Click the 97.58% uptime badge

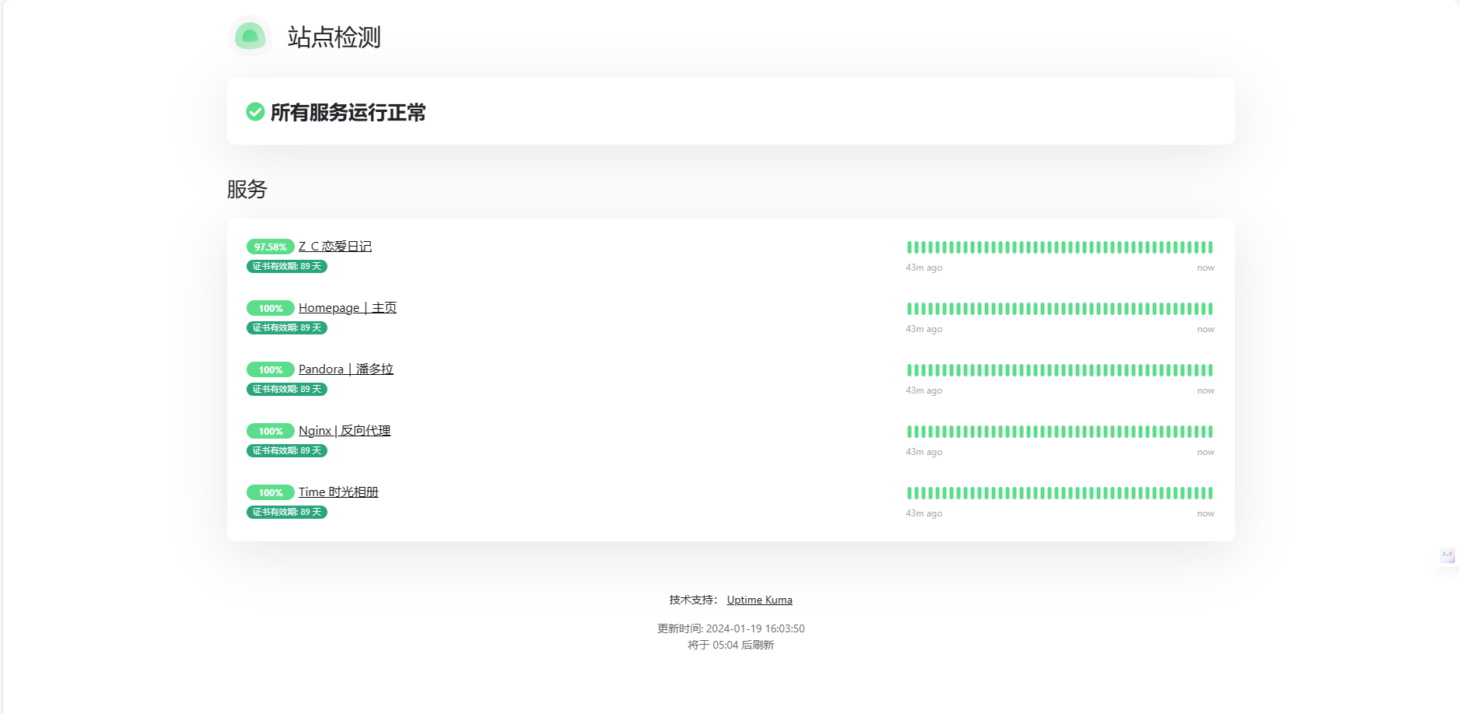click(x=271, y=247)
